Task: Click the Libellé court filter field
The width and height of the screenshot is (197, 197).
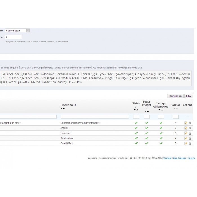Action: click(x=95, y=117)
